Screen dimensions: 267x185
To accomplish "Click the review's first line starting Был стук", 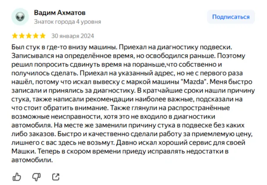I will (x=124, y=46).
